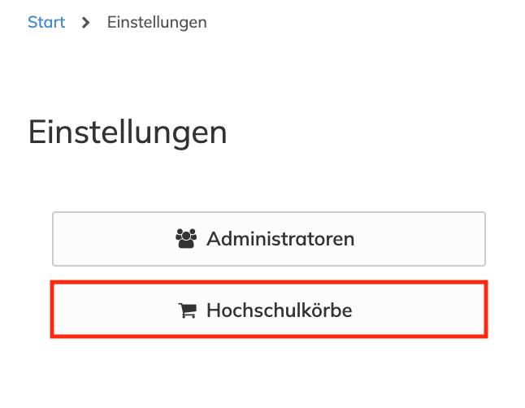The height and width of the screenshot is (408, 525).
Task: Click the shopping cart icon
Action: point(187,310)
